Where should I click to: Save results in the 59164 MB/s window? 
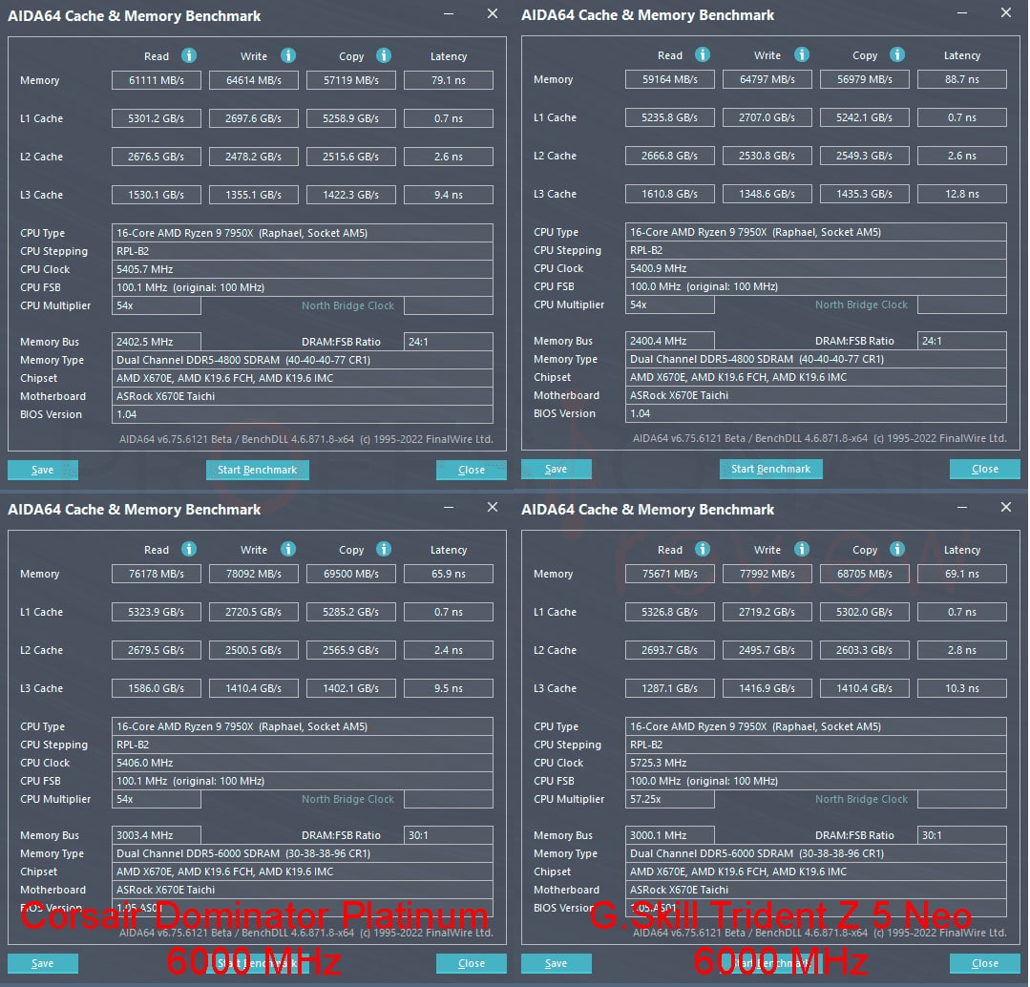(557, 469)
